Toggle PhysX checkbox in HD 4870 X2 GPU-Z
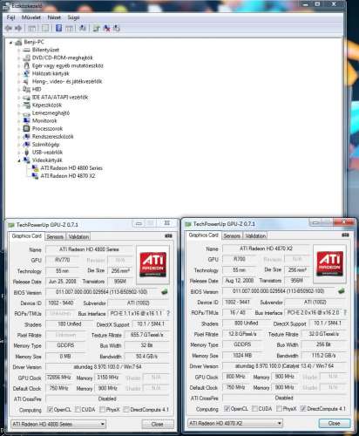 click(279, 408)
